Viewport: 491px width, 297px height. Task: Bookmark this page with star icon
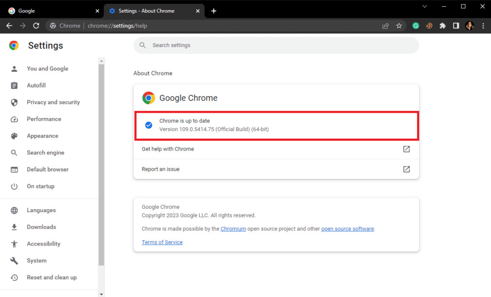[x=399, y=26]
